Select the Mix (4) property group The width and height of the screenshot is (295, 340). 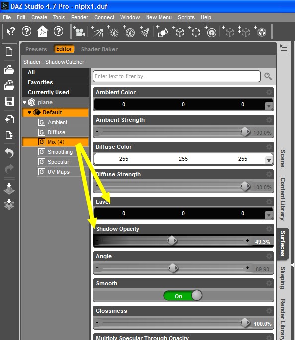(x=55, y=142)
